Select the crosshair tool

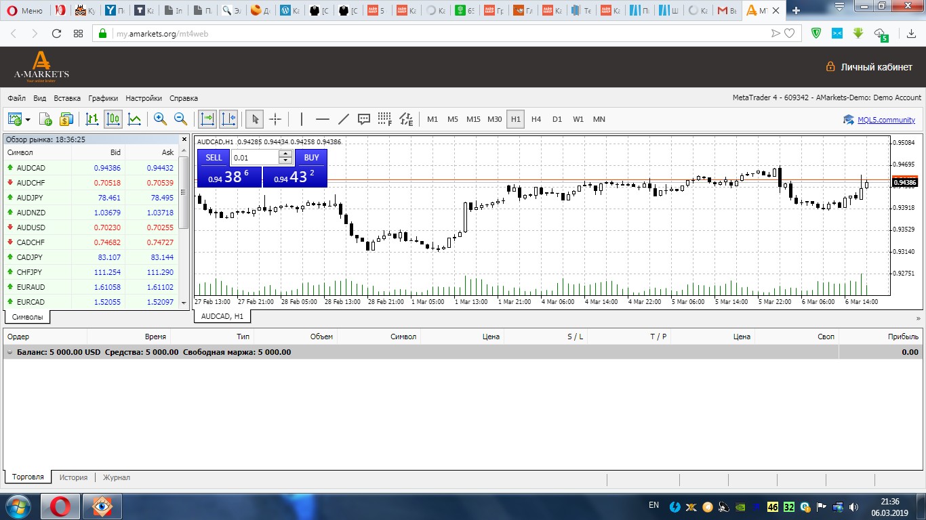tap(275, 119)
